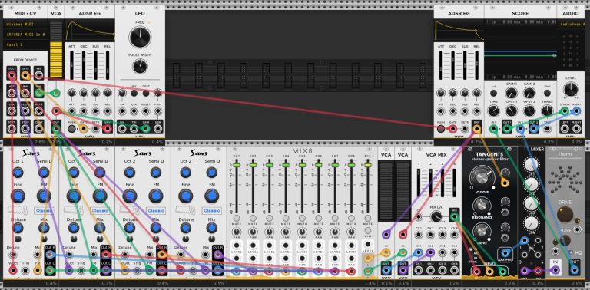
Task: Select Classic mode on the first Saws module
Action: click(43, 210)
